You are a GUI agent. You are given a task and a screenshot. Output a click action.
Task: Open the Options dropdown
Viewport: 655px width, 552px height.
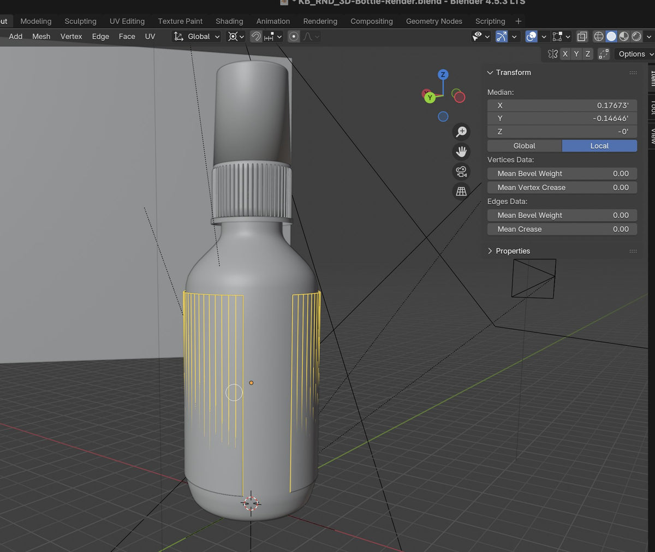(635, 54)
